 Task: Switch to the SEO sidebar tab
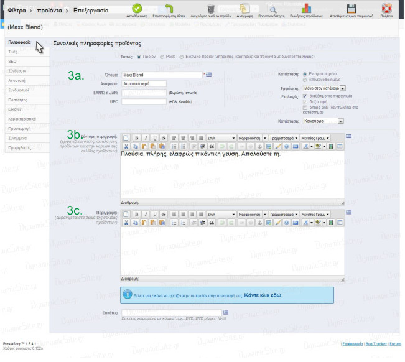click(x=27, y=62)
